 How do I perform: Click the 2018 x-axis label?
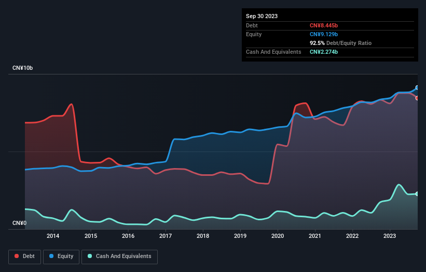[x=203, y=236]
